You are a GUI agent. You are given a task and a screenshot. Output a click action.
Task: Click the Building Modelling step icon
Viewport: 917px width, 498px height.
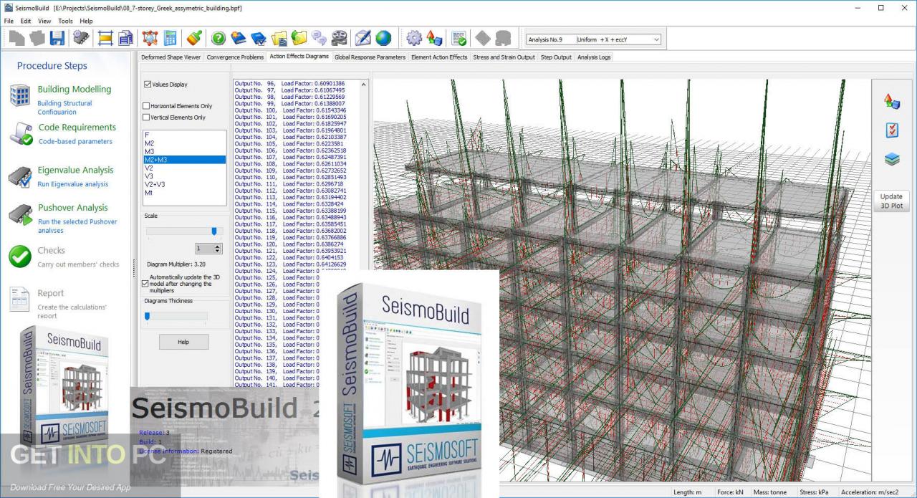click(x=19, y=95)
